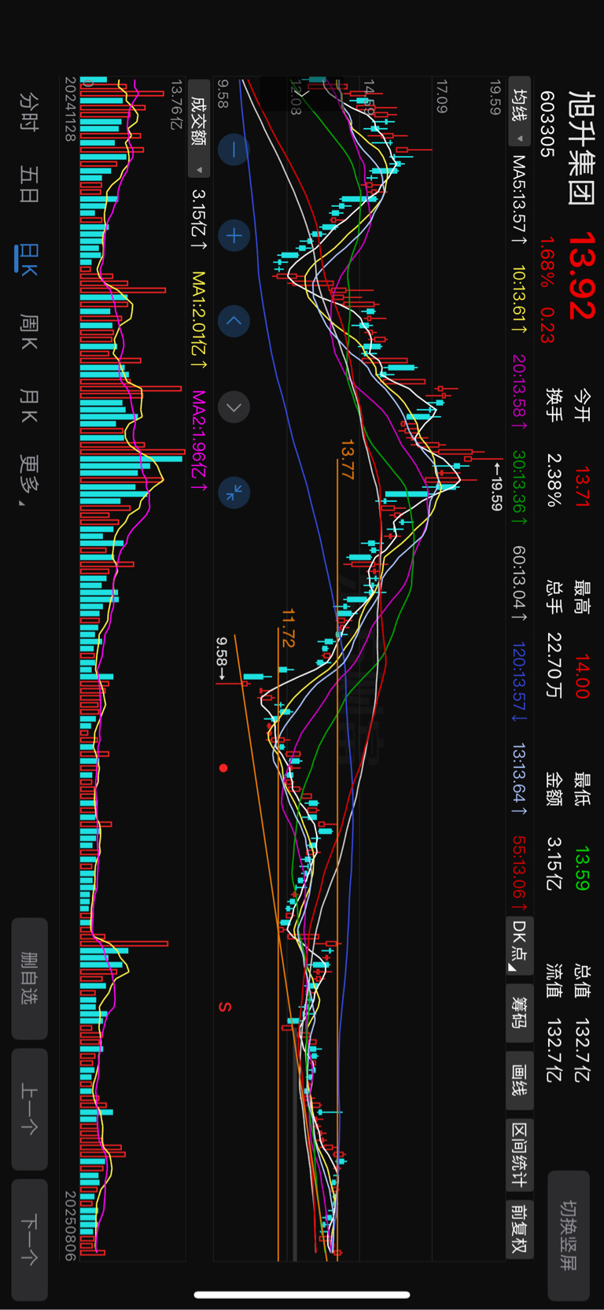
Task: Tap 切换竖屏 to switch to portrait
Action: coord(569,1235)
